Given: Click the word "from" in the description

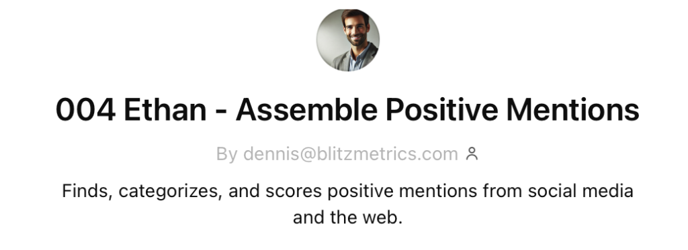Looking at the screenshot, I should (x=503, y=191).
